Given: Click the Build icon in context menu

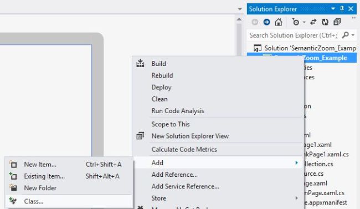Looking at the screenshot, I should tap(140, 63).
